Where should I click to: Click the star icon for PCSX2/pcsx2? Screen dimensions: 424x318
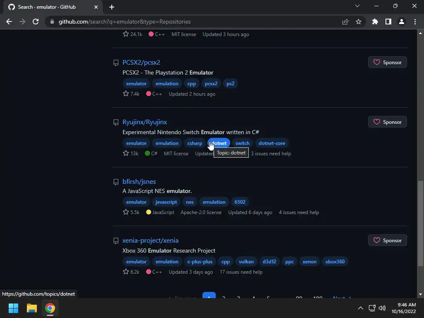click(126, 94)
